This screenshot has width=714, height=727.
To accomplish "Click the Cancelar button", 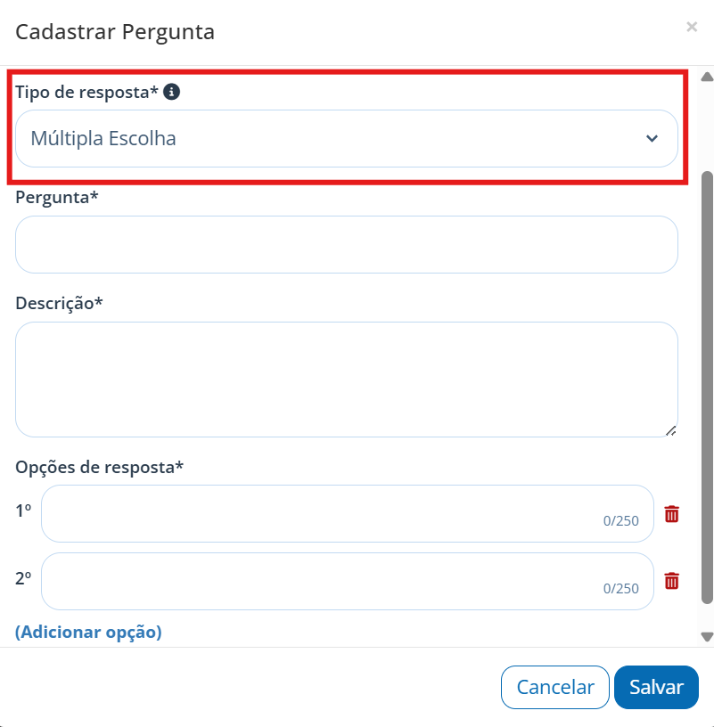I will click(554, 687).
